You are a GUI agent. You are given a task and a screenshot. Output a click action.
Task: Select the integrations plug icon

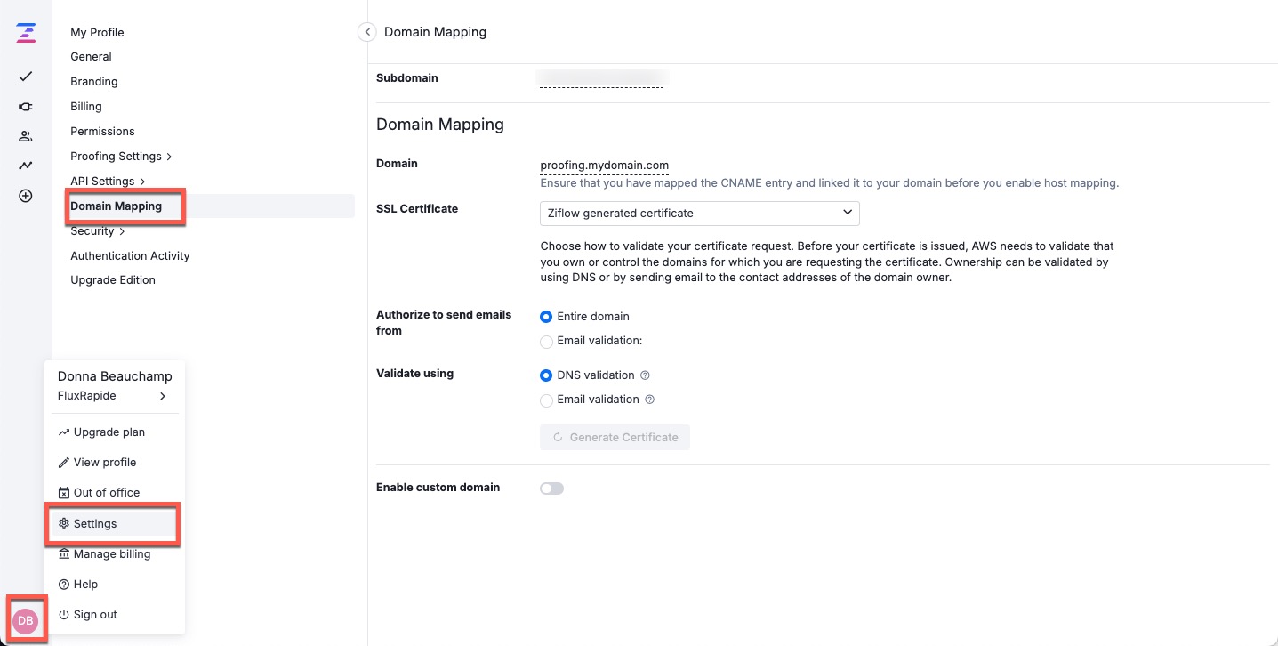(x=25, y=106)
